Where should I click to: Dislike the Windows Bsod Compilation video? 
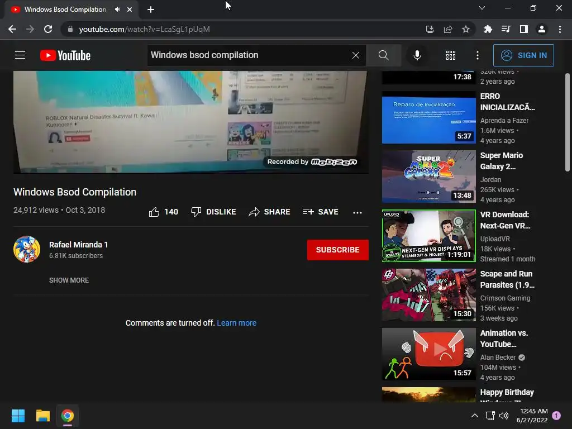pyautogui.click(x=213, y=212)
